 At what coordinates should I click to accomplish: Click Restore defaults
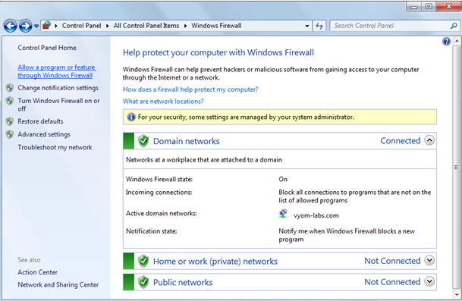tap(40, 121)
